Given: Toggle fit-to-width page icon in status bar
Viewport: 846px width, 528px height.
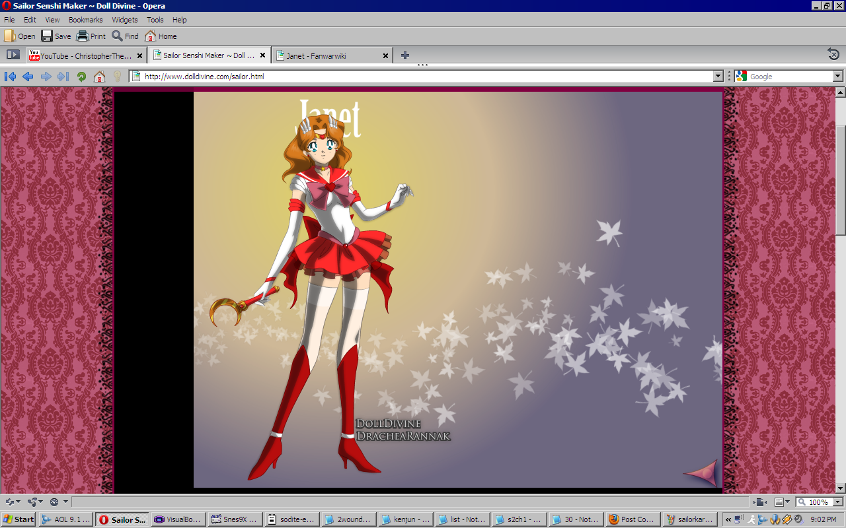Looking at the screenshot, I should coord(760,502).
